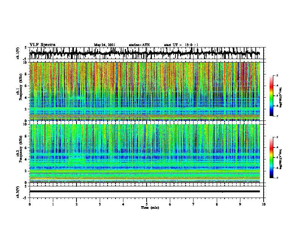Click the "-3" label on ch.2 color bar

(x=277, y=137)
